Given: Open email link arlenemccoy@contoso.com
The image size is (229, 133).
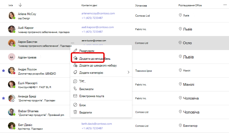Looking at the screenshot, I should (98, 14).
